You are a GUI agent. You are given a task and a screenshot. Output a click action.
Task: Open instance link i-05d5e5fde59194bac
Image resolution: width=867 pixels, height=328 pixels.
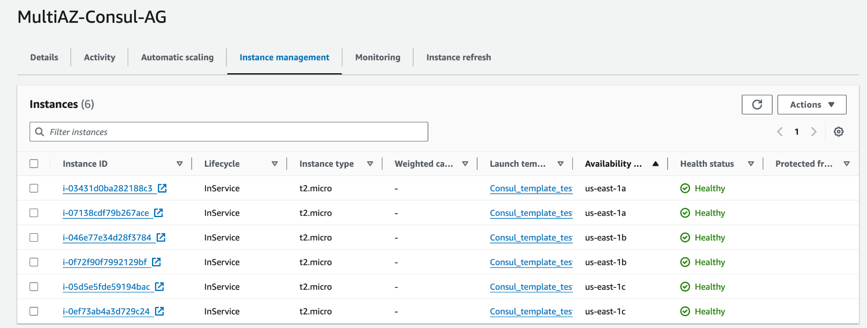coord(106,287)
